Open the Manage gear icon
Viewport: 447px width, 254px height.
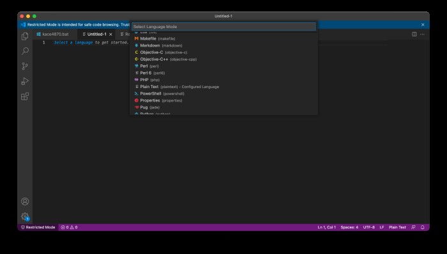25,216
